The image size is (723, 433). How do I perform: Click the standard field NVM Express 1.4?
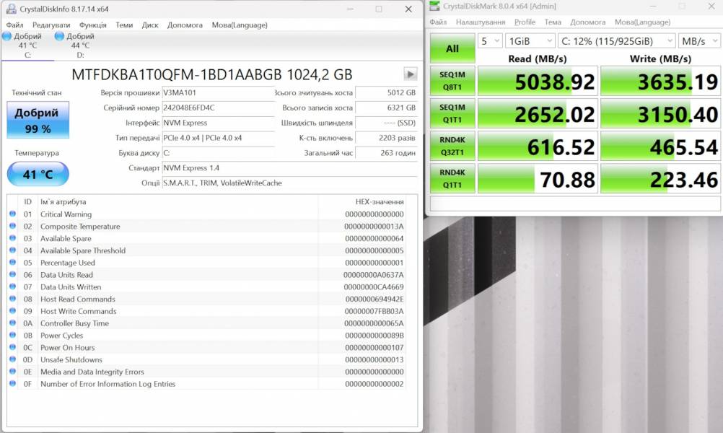[x=289, y=168]
